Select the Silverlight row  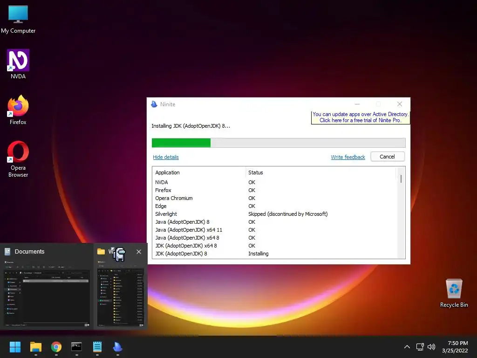pos(275,214)
